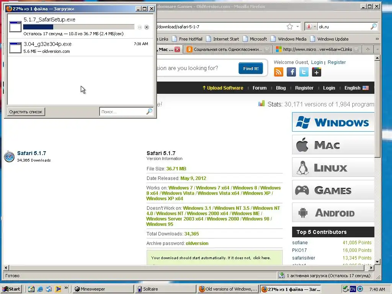Expand the quick launch overflow chevron
Viewport: 392px width, 294px height.
66,288
